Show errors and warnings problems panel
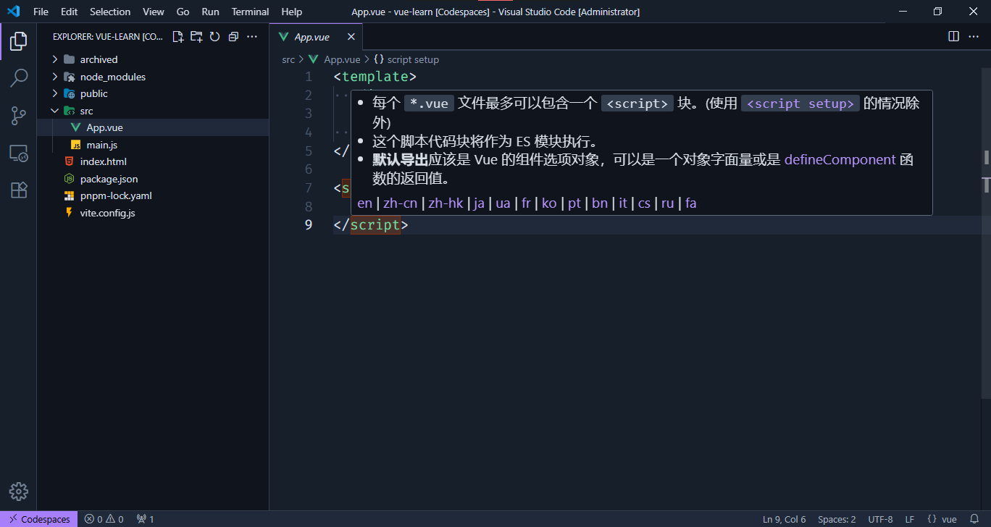 click(x=104, y=519)
